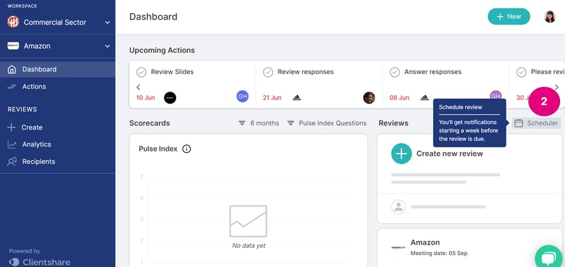Click the empty chart placeholder image

coord(249,221)
